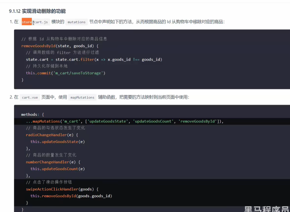Viewport: 290px width, 212px height.
Task: Click 'updateGoodsCount' string in mapMutations array
Action: coord(153,121)
